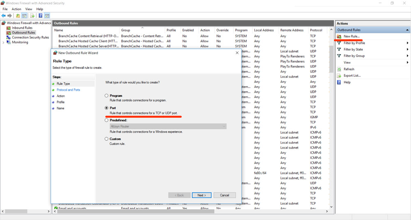Click the Name step in wizard steps
This screenshot has height=220, width=411.
[x=60, y=108]
